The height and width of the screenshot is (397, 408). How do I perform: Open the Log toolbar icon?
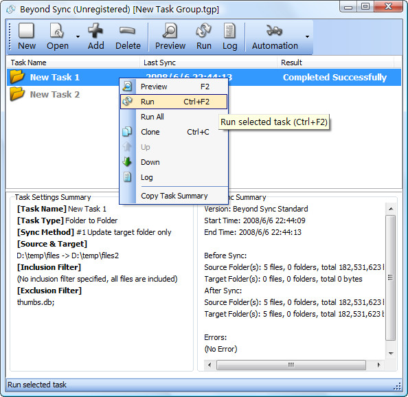pyautogui.click(x=229, y=31)
